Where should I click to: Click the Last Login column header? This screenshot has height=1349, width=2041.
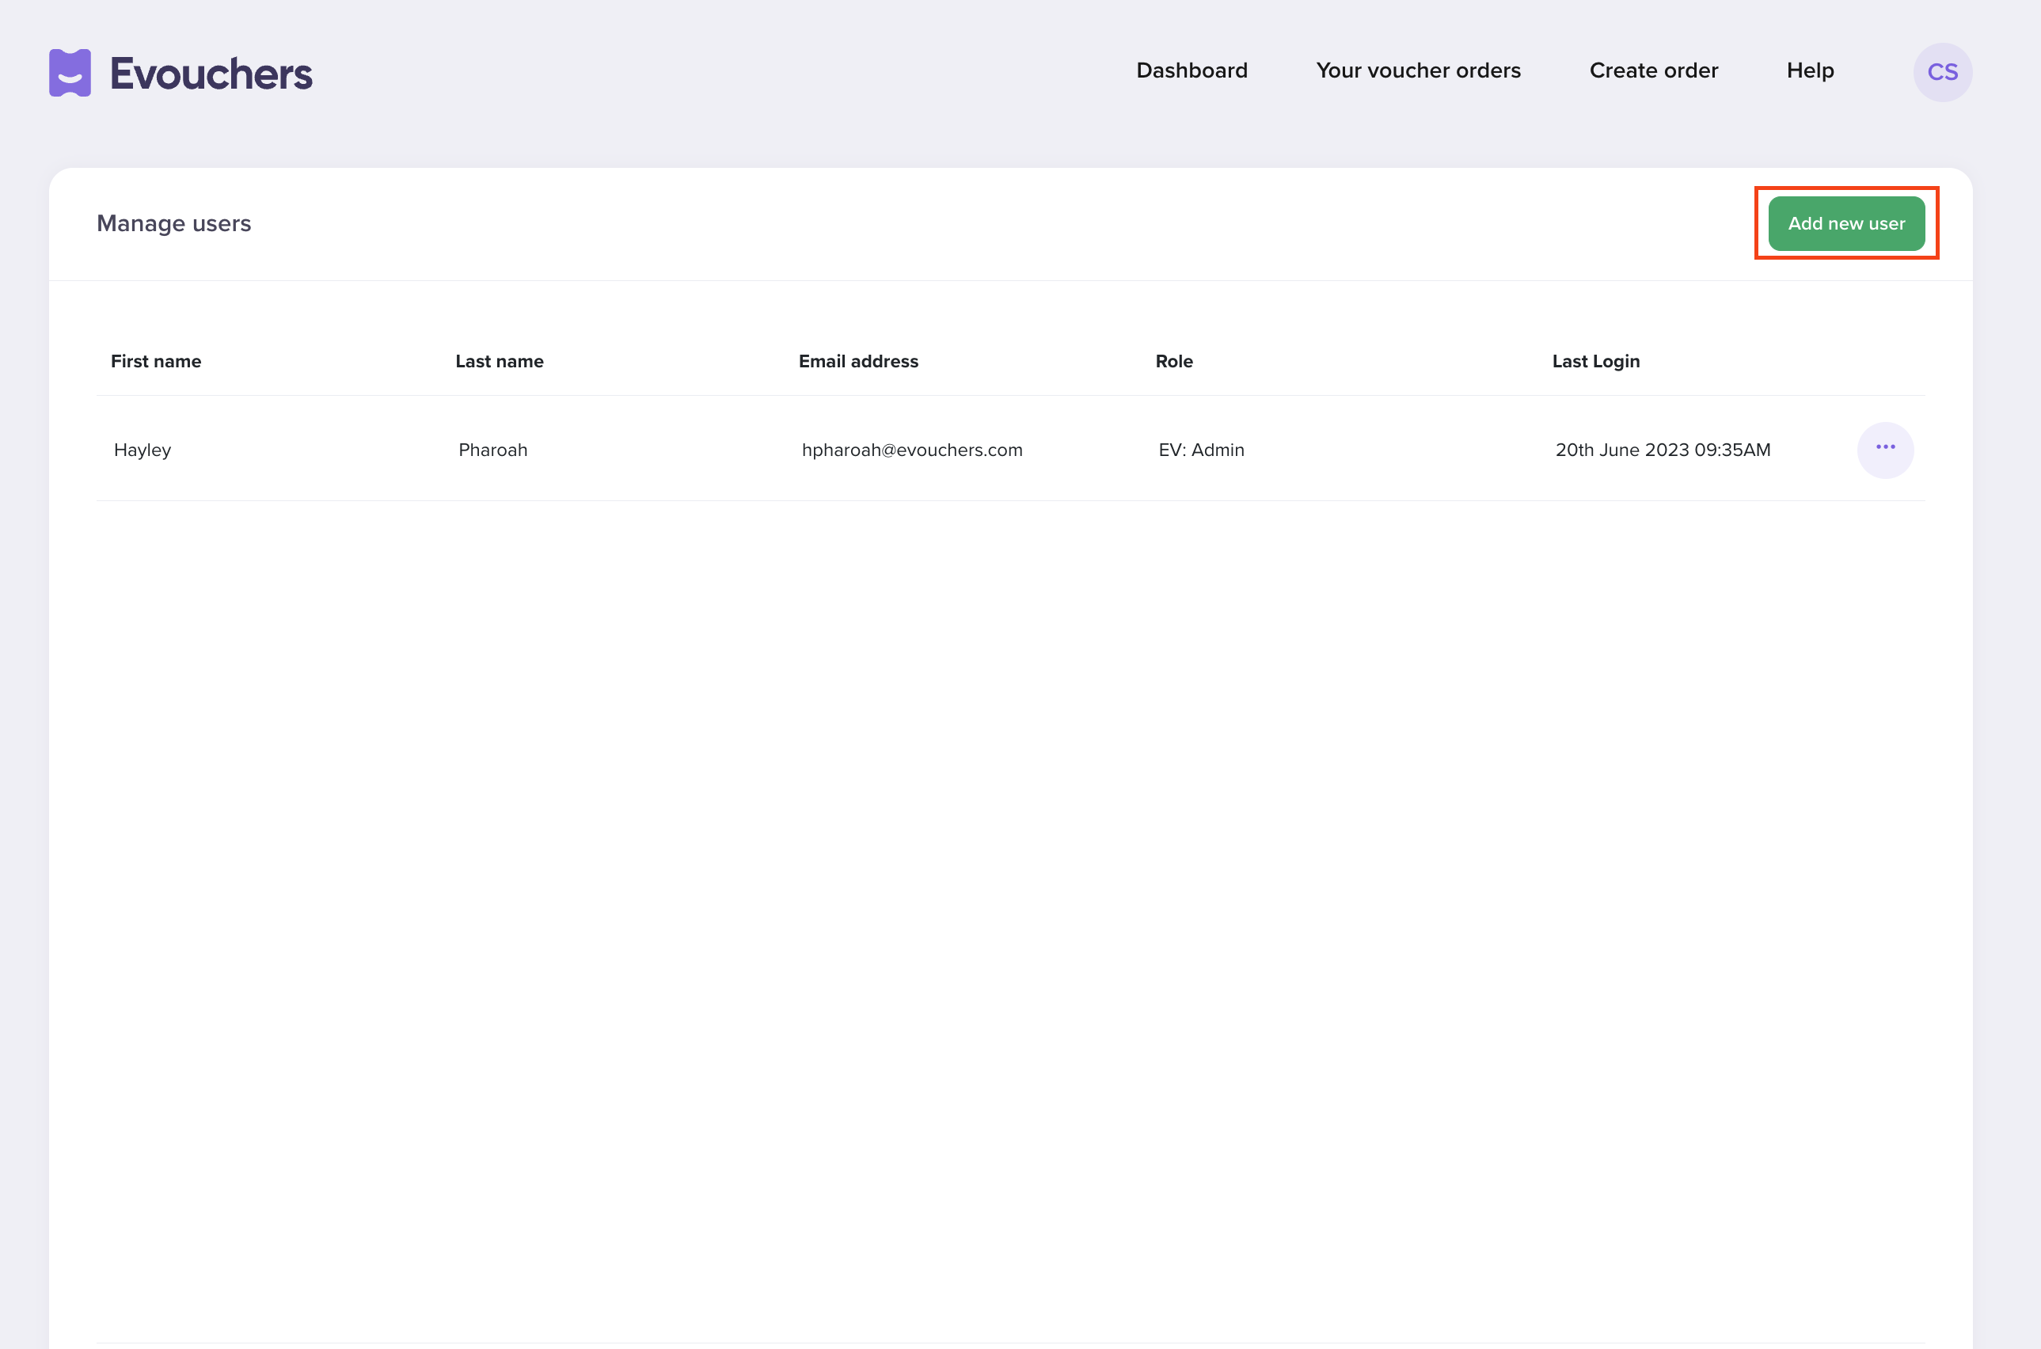click(1595, 361)
